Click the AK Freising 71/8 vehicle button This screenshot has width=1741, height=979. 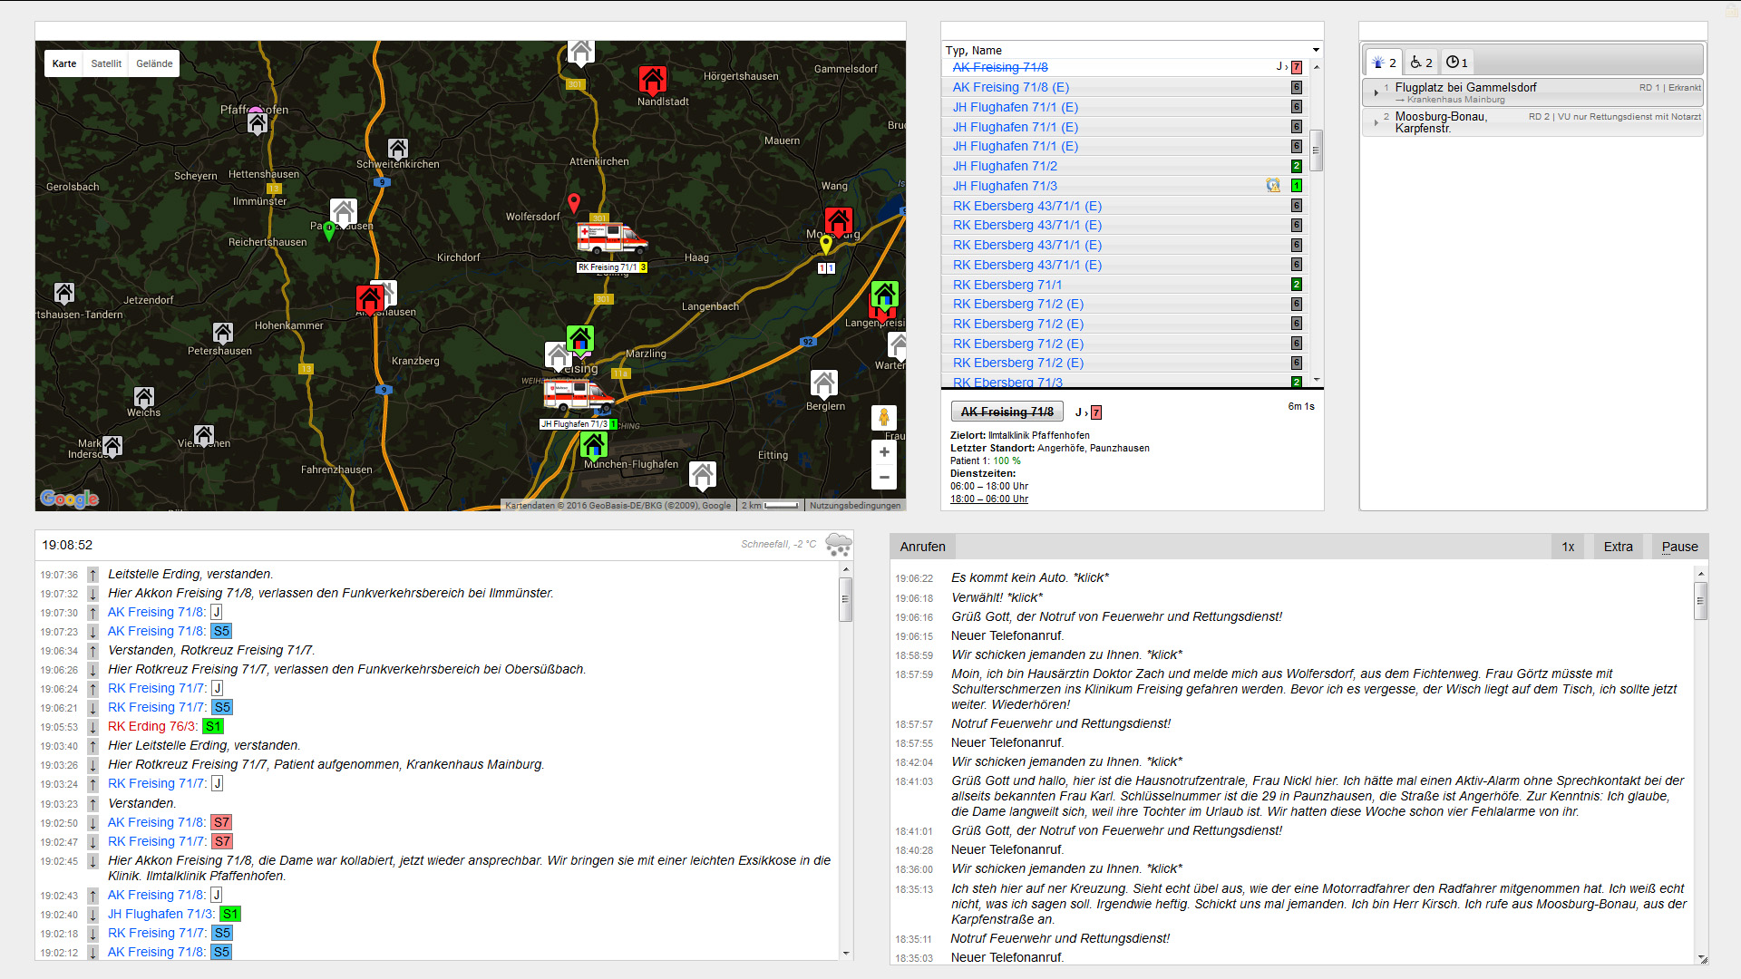(1007, 412)
